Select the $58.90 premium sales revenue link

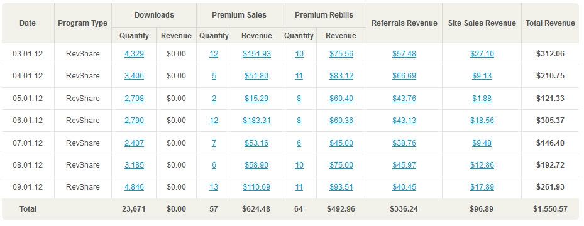[256, 164]
